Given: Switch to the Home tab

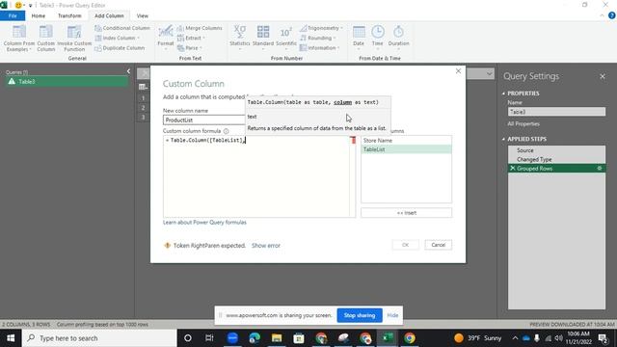Looking at the screenshot, I should coord(39,15).
